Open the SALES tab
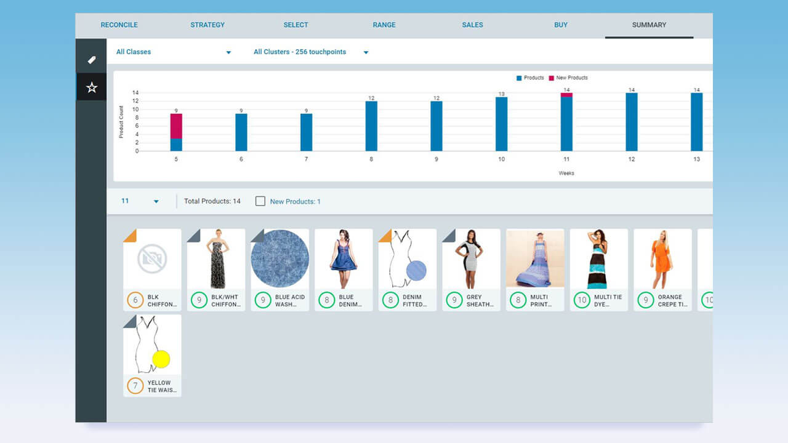The width and height of the screenshot is (788, 443). coord(472,25)
